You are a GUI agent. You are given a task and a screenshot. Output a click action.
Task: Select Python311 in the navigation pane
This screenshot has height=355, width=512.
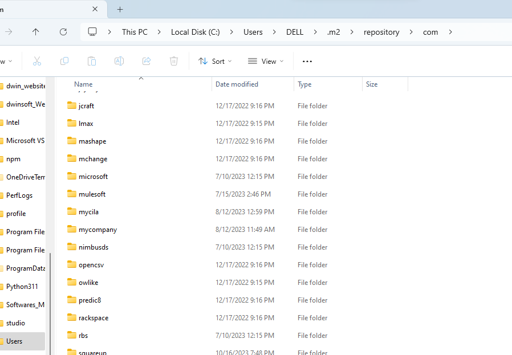pyautogui.click(x=22, y=287)
